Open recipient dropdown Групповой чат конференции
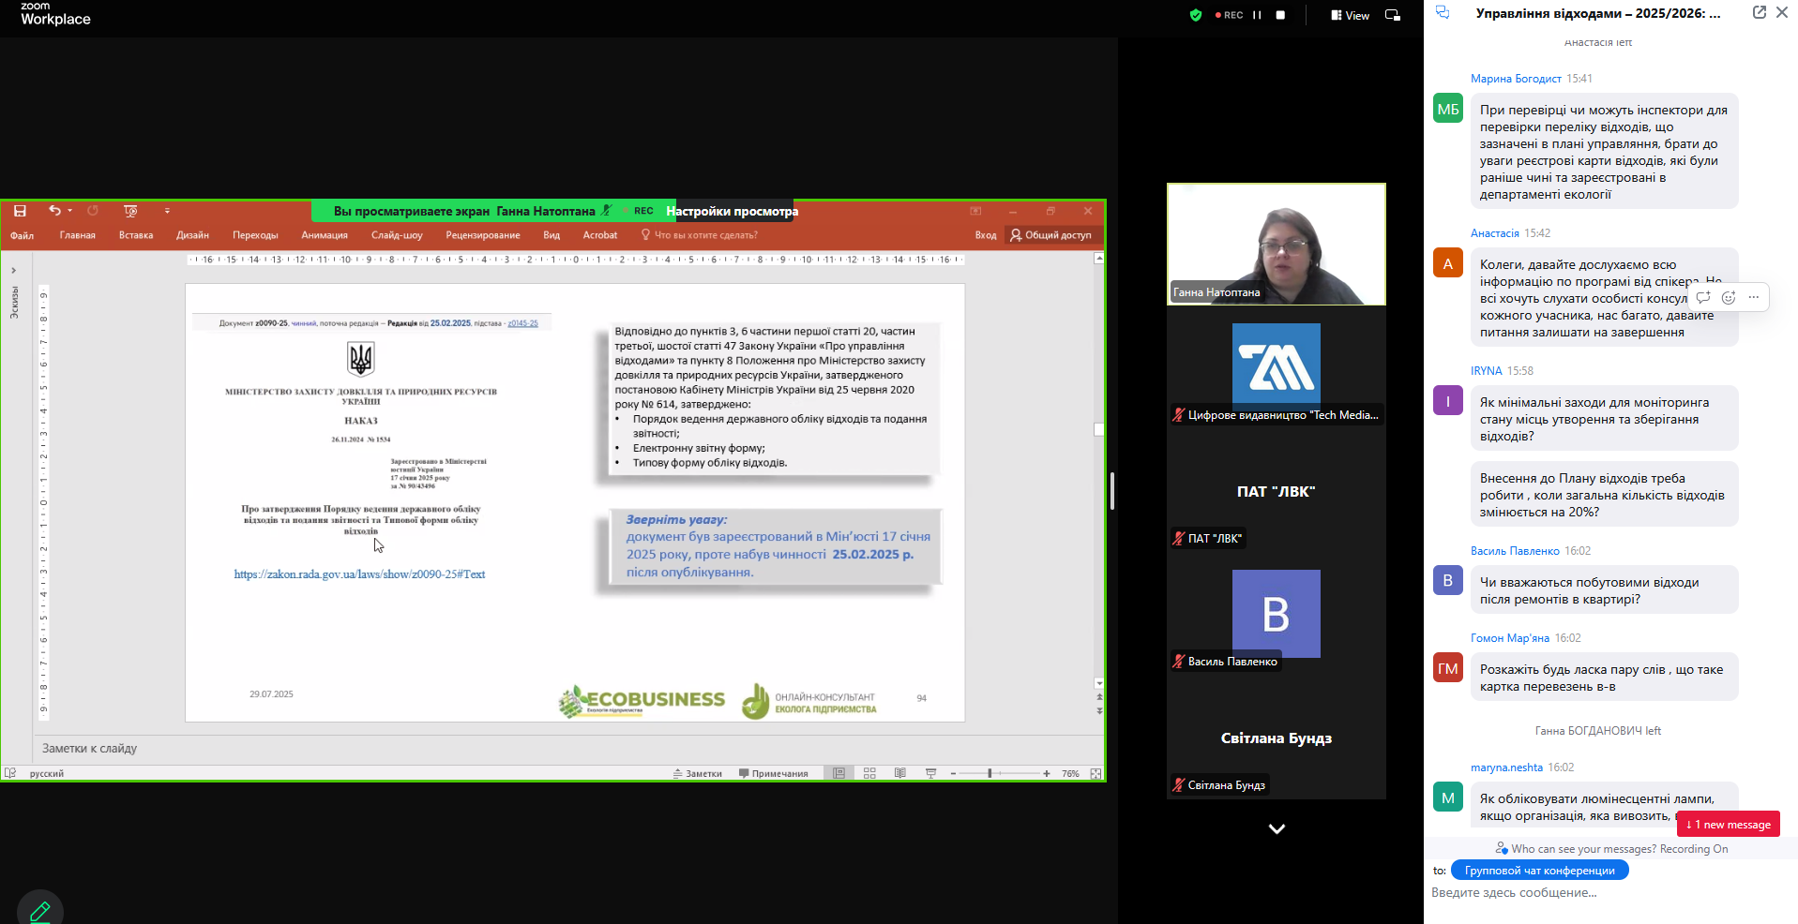This screenshot has width=1798, height=924. pos(1539,871)
